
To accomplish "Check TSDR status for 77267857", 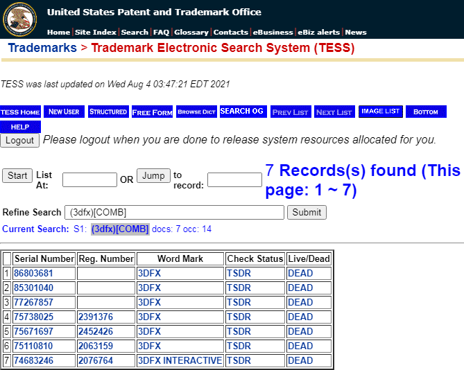I will point(239,302).
